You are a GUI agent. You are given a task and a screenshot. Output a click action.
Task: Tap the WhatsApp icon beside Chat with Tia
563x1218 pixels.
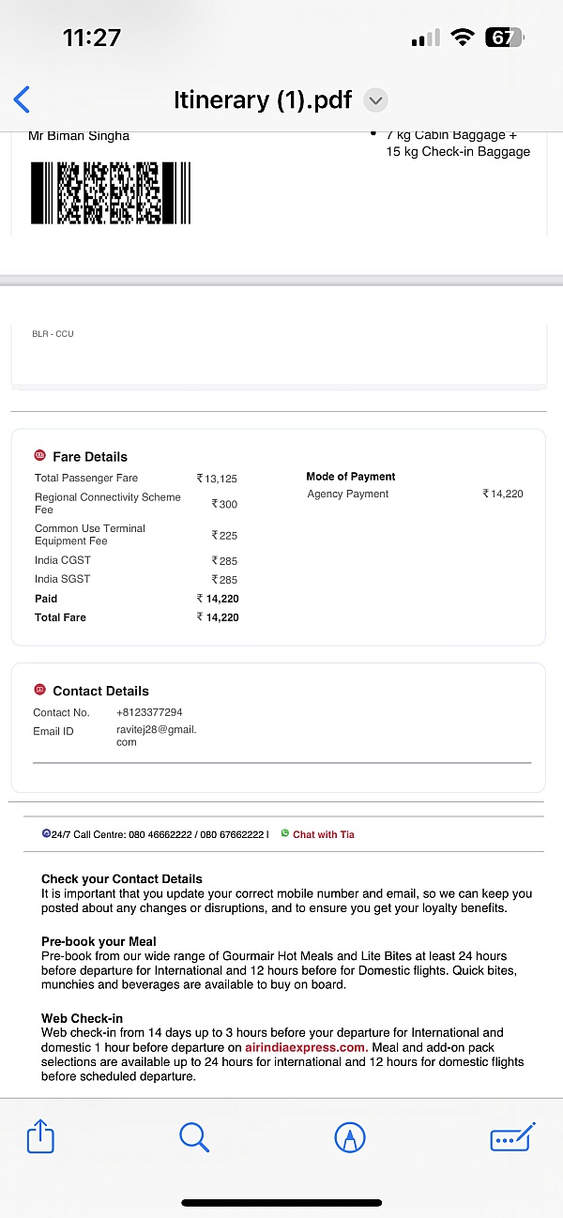click(x=284, y=833)
